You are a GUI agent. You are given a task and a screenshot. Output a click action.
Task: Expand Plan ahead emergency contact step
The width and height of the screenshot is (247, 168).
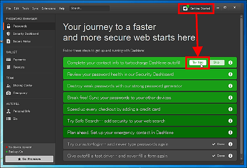coord(150,132)
